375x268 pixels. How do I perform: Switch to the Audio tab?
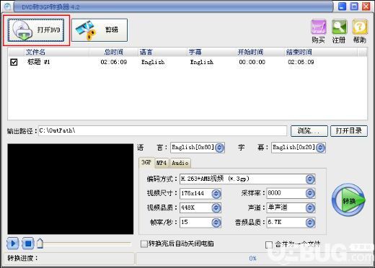coord(180,163)
